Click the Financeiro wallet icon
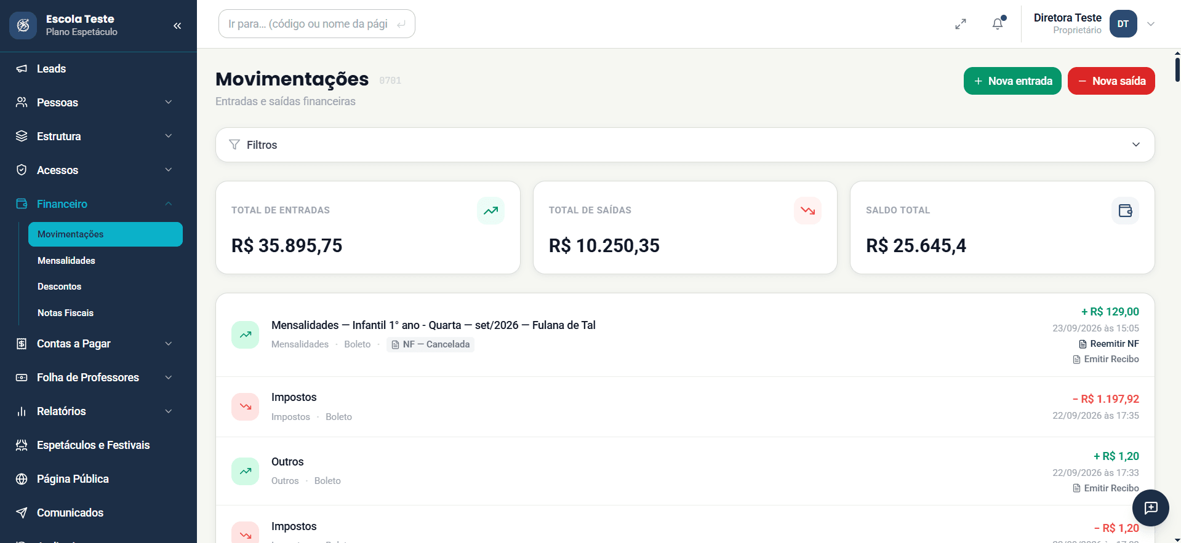The width and height of the screenshot is (1181, 543). tap(22, 204)
